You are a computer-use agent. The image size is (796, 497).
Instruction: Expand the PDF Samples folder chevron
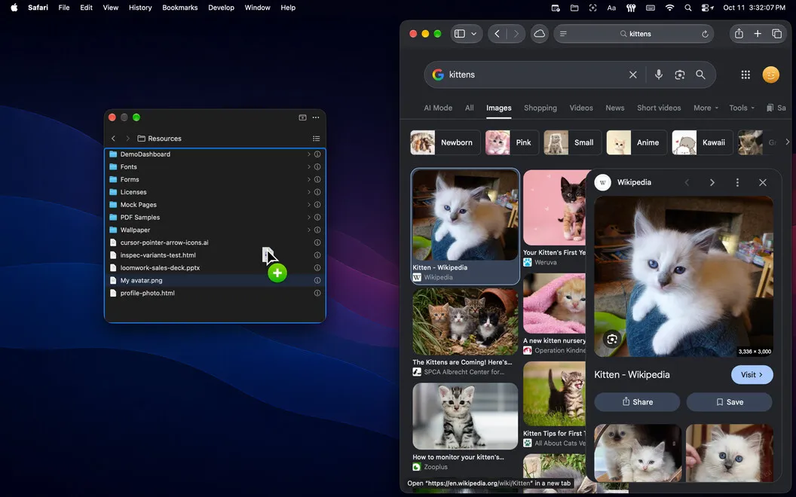(x=308, y=217)
